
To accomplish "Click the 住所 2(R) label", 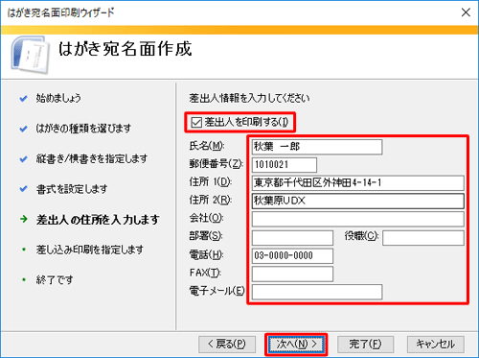I will 211,201.
